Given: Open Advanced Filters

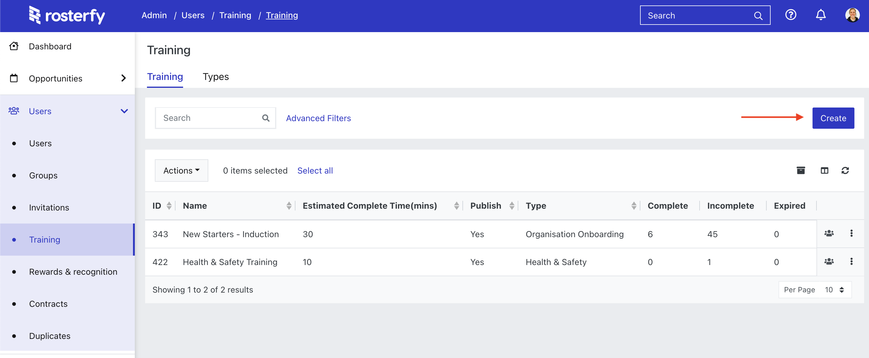Looking at the screenshot, I should (318, 118).
